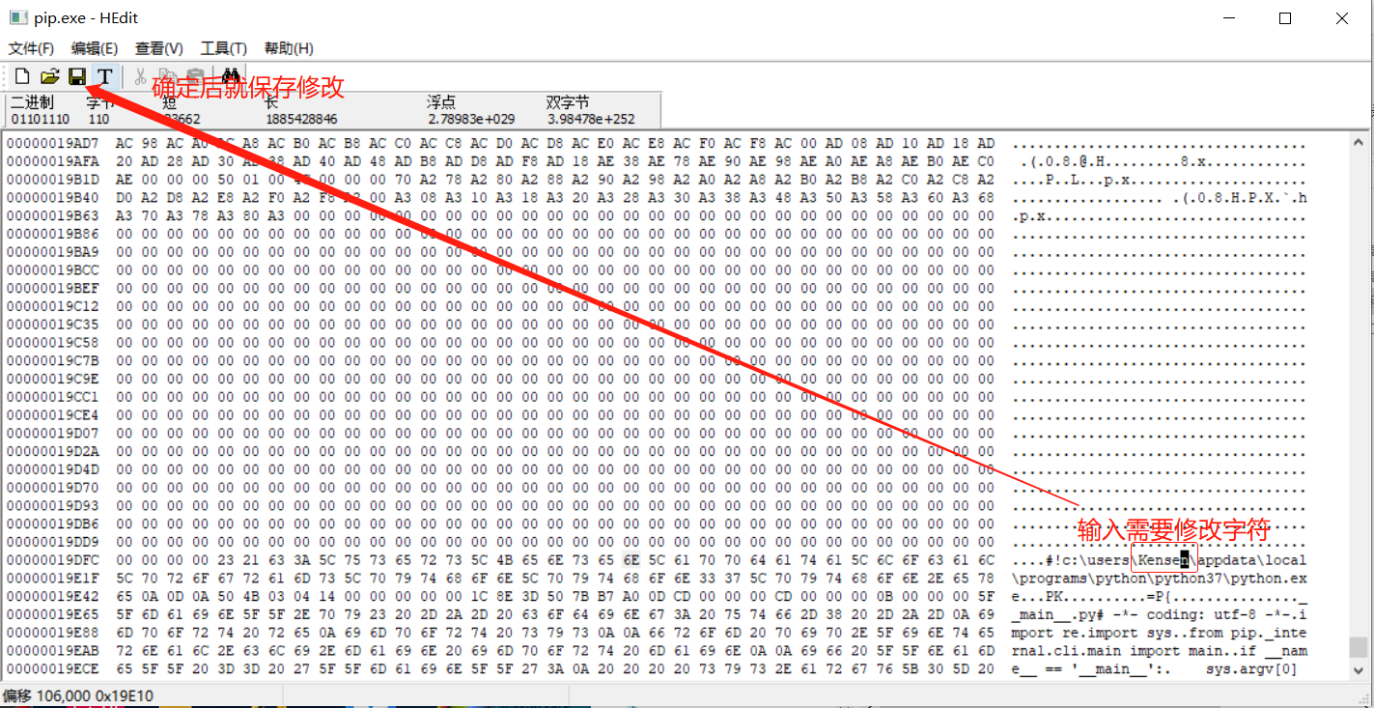The height and width of the screenshot is (708, 1374).
Task: Click the Copy toolbar icon
Action: pyautogui.click(x=167, y=76)
